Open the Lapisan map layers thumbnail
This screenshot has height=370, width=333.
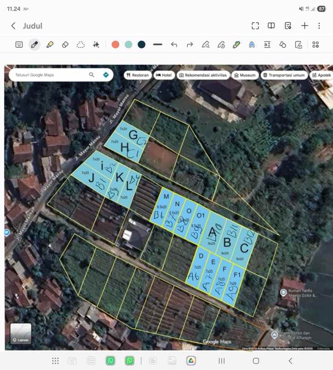(21, 334)
